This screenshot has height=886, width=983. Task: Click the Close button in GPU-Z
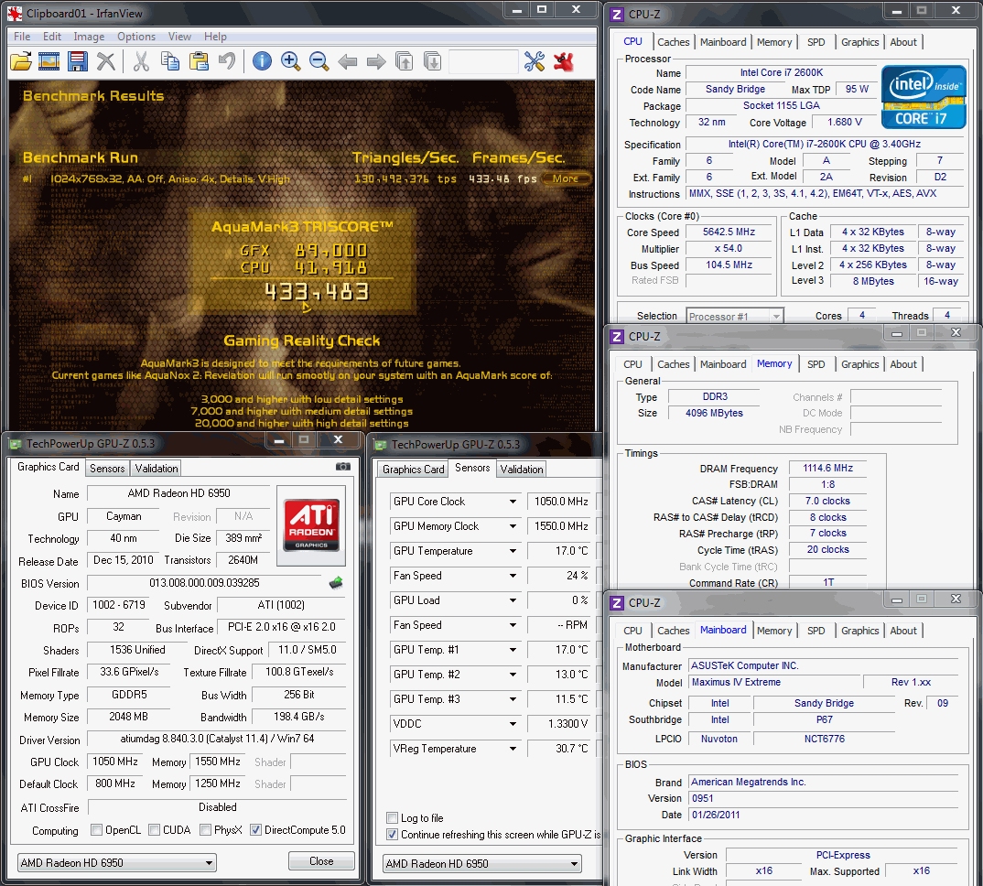click(x=321, y=861)
